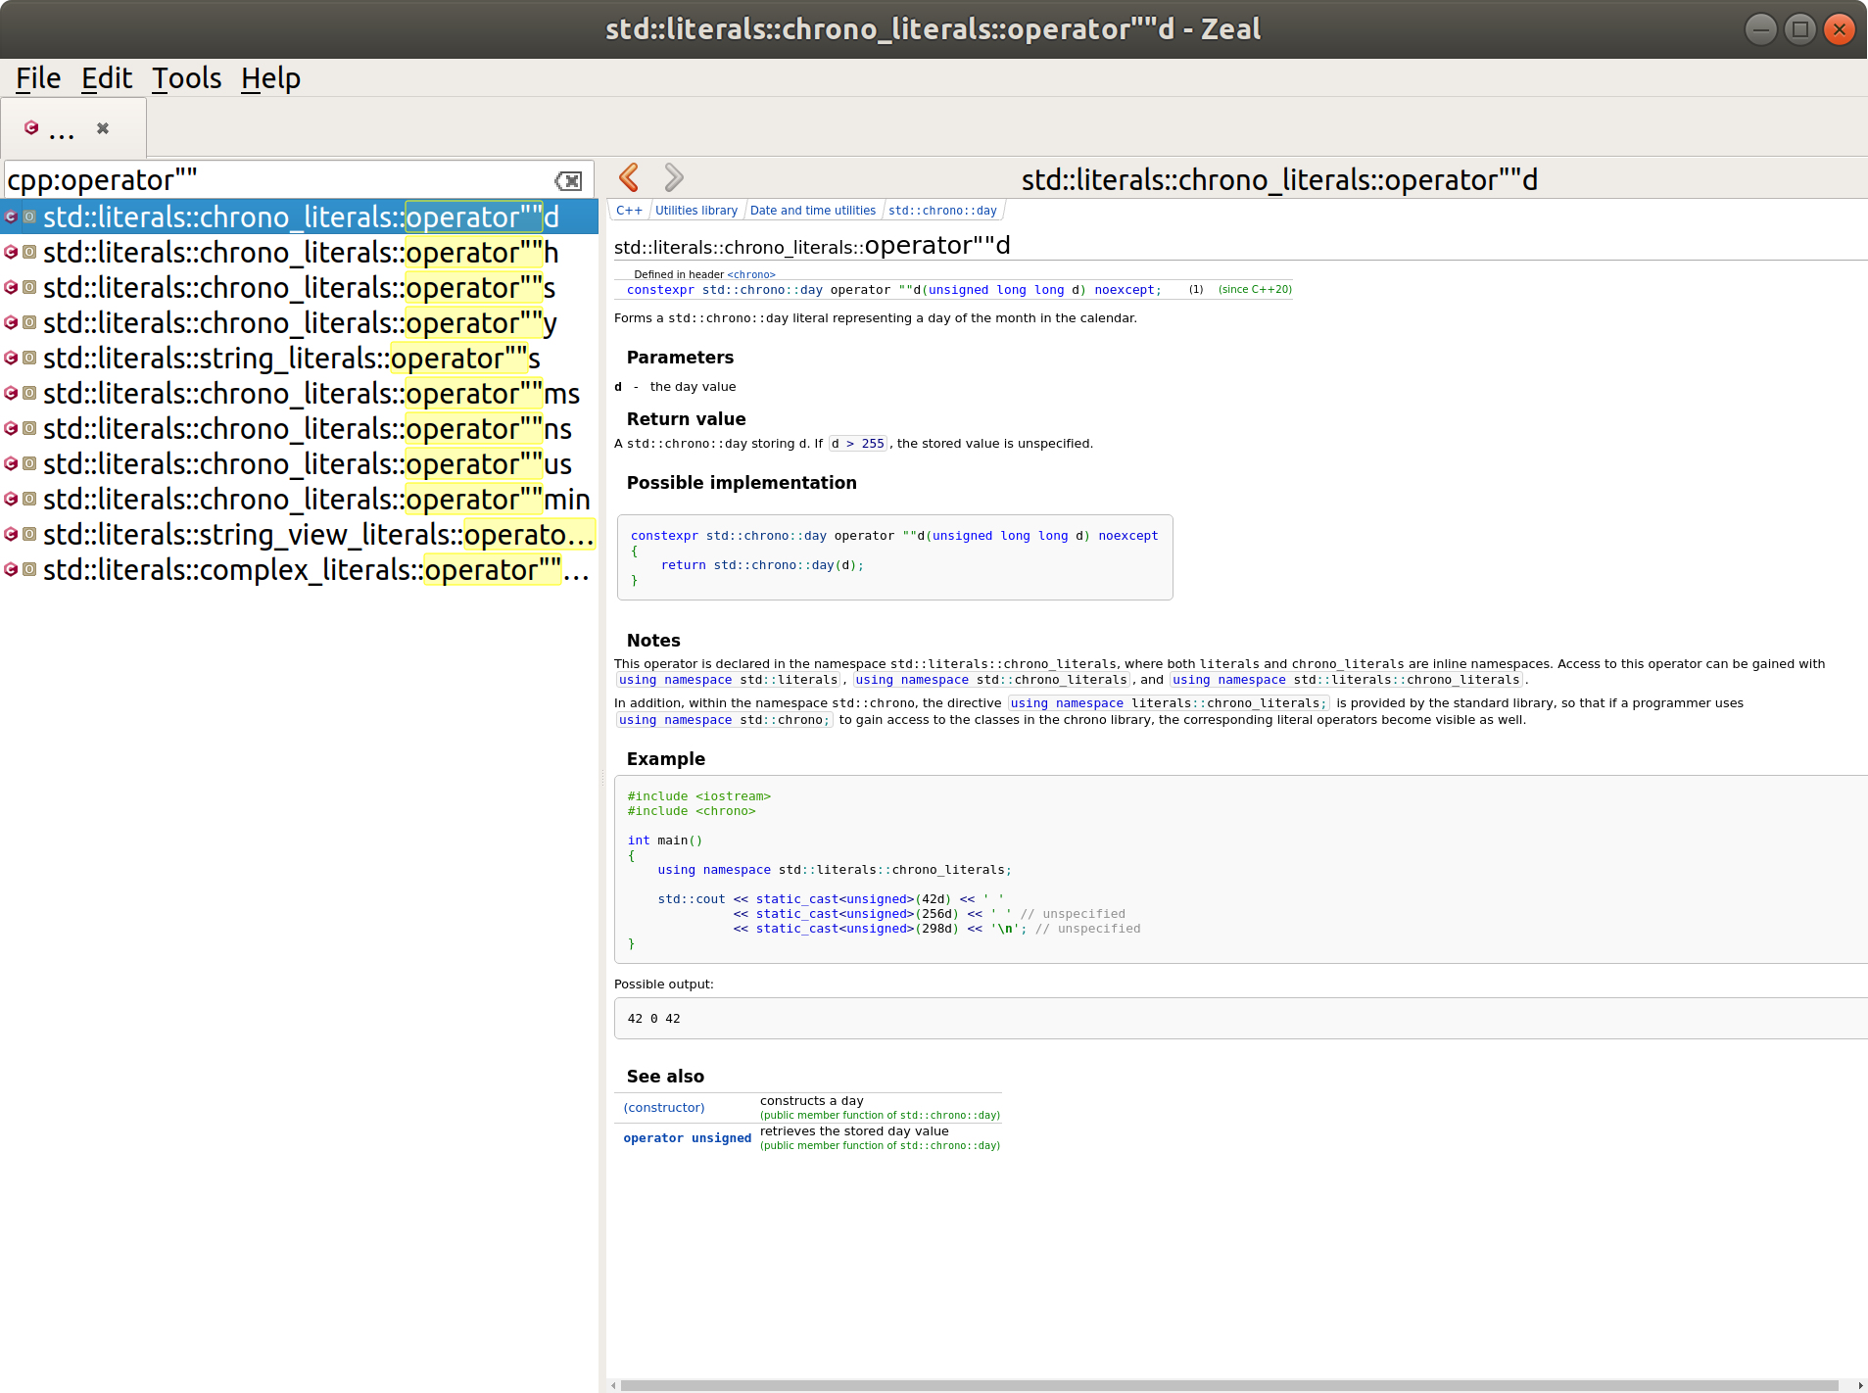Open the C++ breadcrumb link
Image resolution: width=1868 pixels, height=1393 pixels.
629,210
